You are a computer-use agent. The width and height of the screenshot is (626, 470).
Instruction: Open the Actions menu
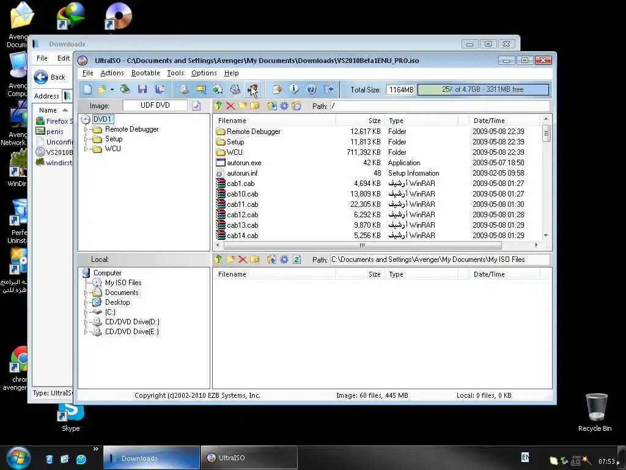pos(112,73)
